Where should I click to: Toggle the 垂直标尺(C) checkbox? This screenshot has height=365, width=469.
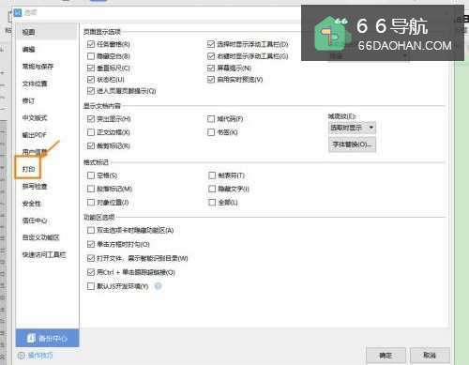[x=91, y=68]
